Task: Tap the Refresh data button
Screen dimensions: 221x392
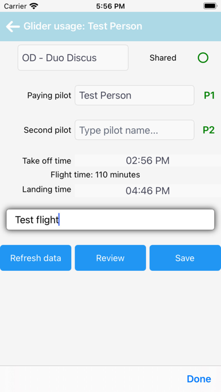Action: 36,258
